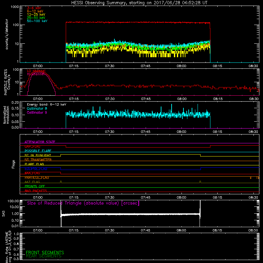Click the PARTICLE_FLAG label
This screenshot has width=263, height=263.
click(x=37, y=178)
